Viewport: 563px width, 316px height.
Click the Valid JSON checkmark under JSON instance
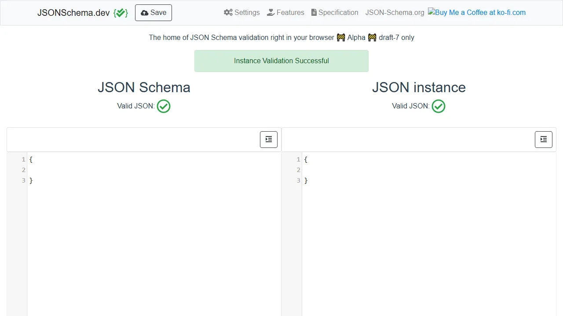[438, 106]
